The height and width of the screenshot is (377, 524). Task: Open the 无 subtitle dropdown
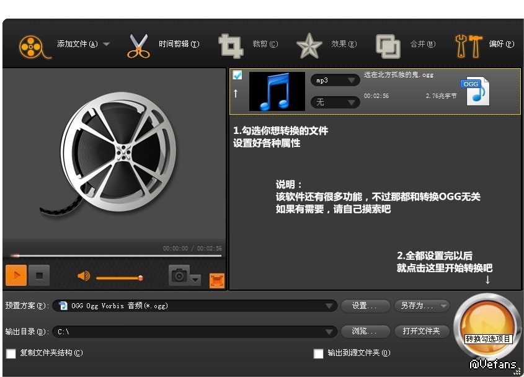click(x=335, y=102)
